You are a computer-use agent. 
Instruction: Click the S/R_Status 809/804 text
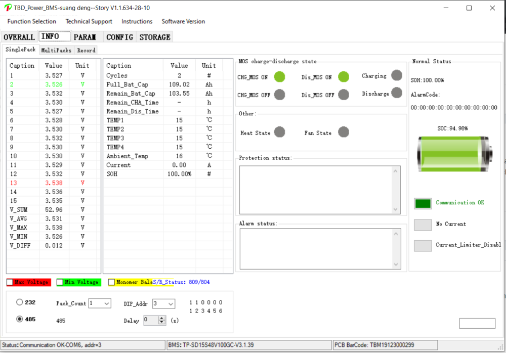pyautogui.click(x=181, y=282)
